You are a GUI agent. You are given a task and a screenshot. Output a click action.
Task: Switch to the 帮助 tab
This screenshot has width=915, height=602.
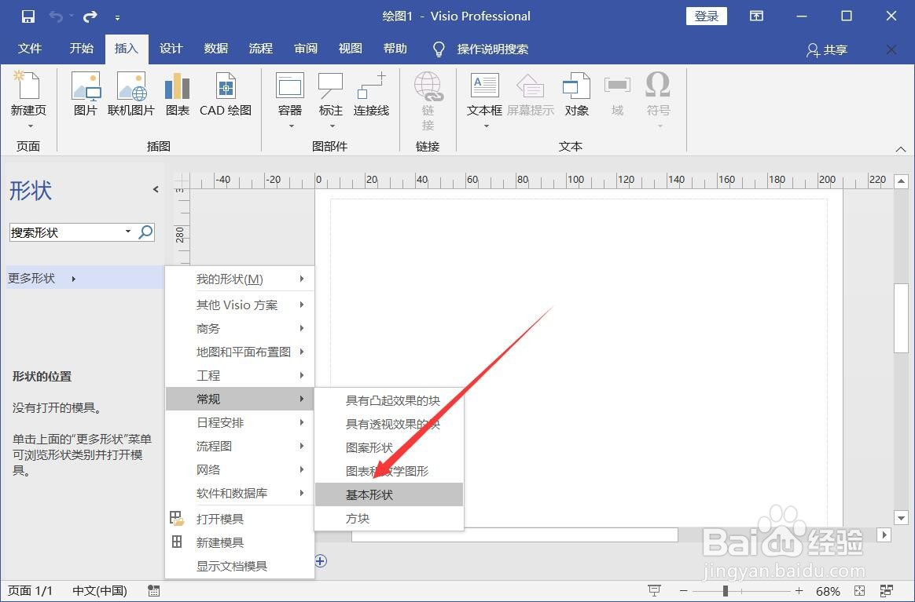coord(395,49)
